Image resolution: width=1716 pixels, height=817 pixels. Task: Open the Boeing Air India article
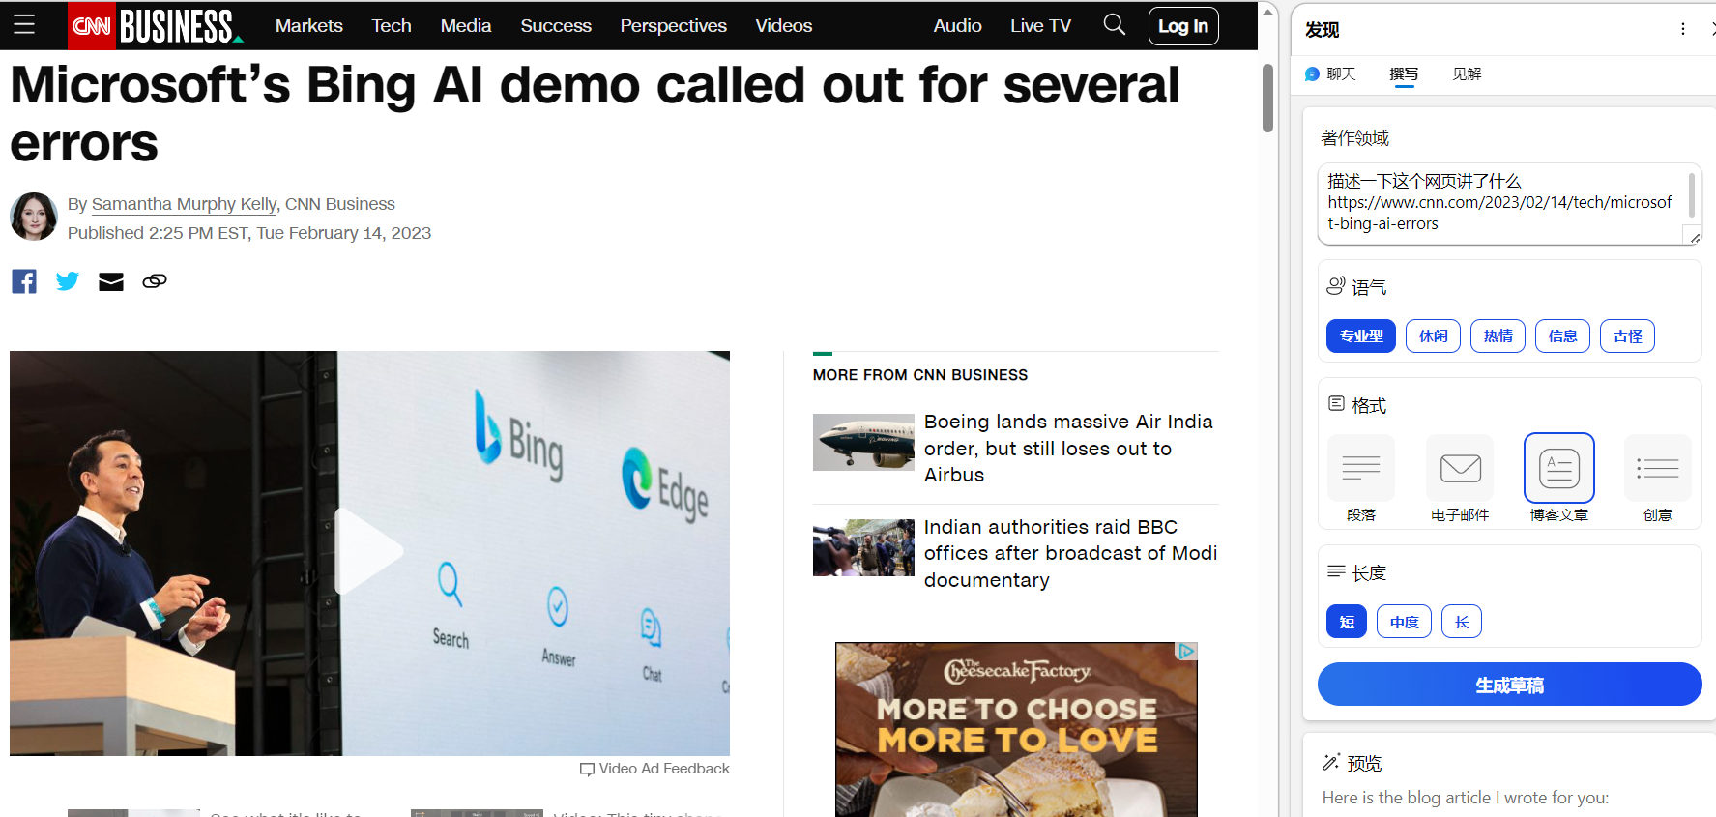point(1068,449)
